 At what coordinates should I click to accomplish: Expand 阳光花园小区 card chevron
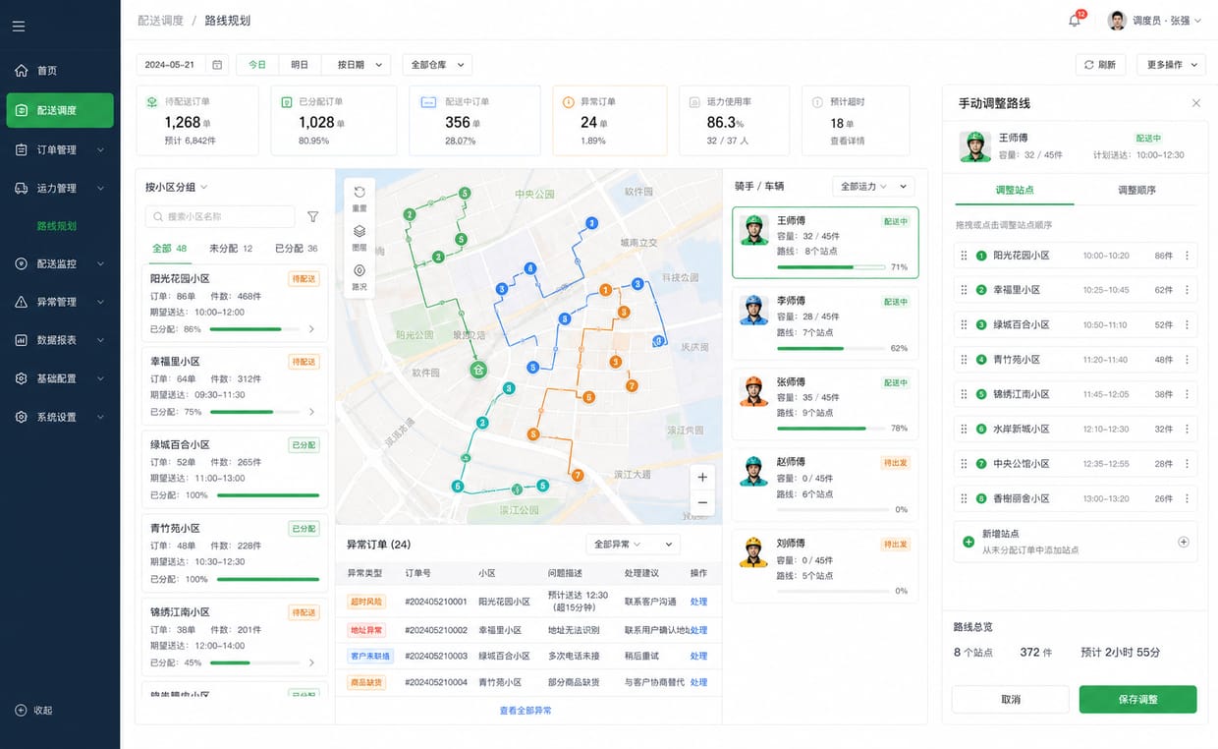[312, 329]
